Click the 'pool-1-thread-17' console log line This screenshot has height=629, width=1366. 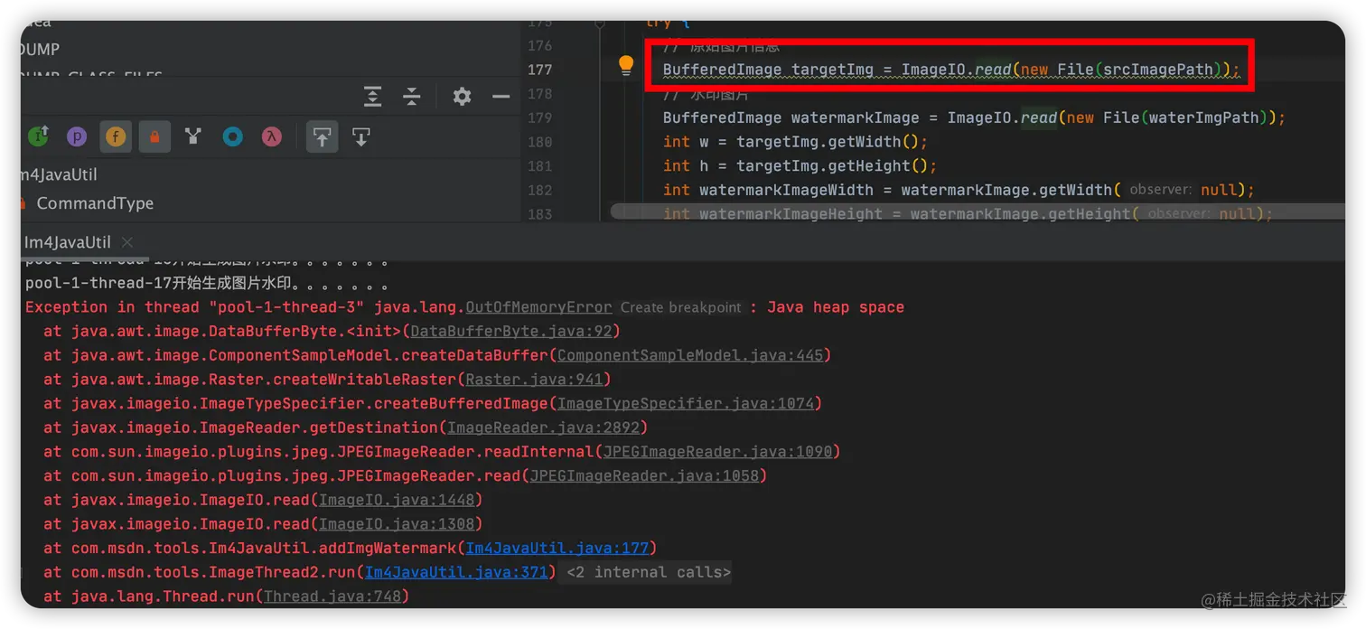[206, 283]
